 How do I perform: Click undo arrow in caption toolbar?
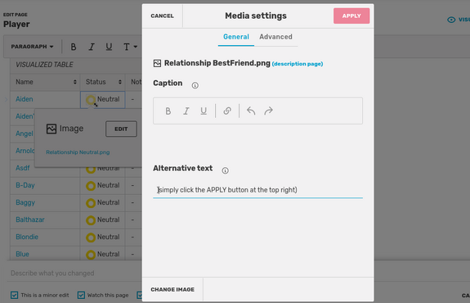(251, 111)
